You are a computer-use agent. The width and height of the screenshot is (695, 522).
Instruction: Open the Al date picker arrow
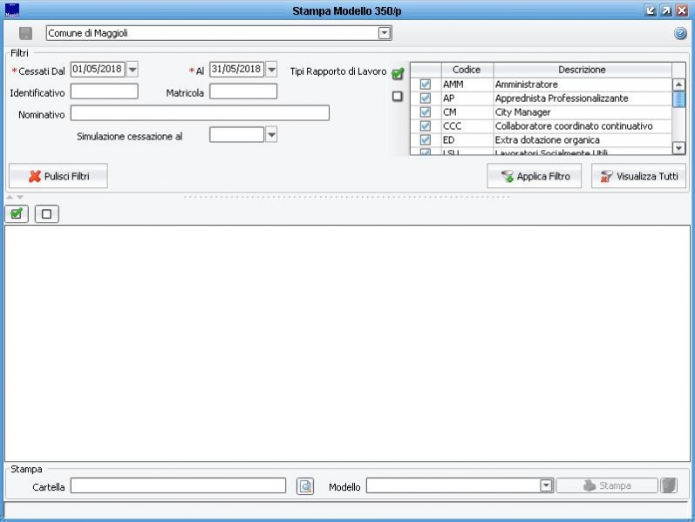[271, 70]
